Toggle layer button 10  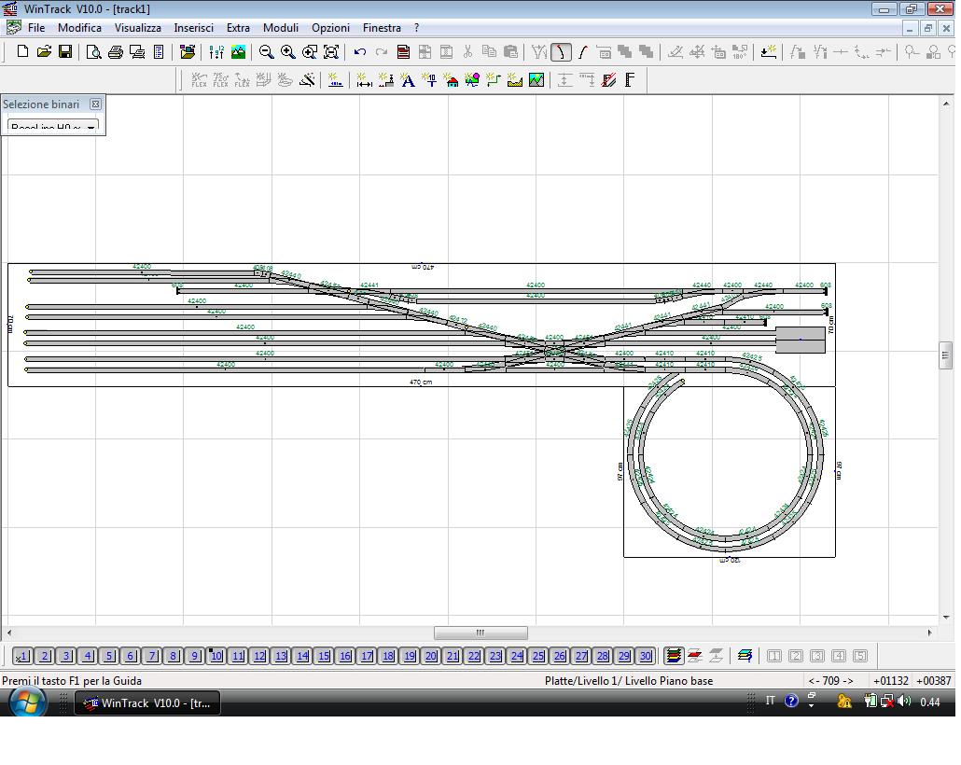point(216,656)
